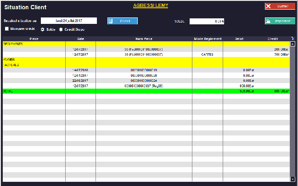
Task: Click the printer icon on Imprimer
Action: pyautogui.click(x=269, y=21)
